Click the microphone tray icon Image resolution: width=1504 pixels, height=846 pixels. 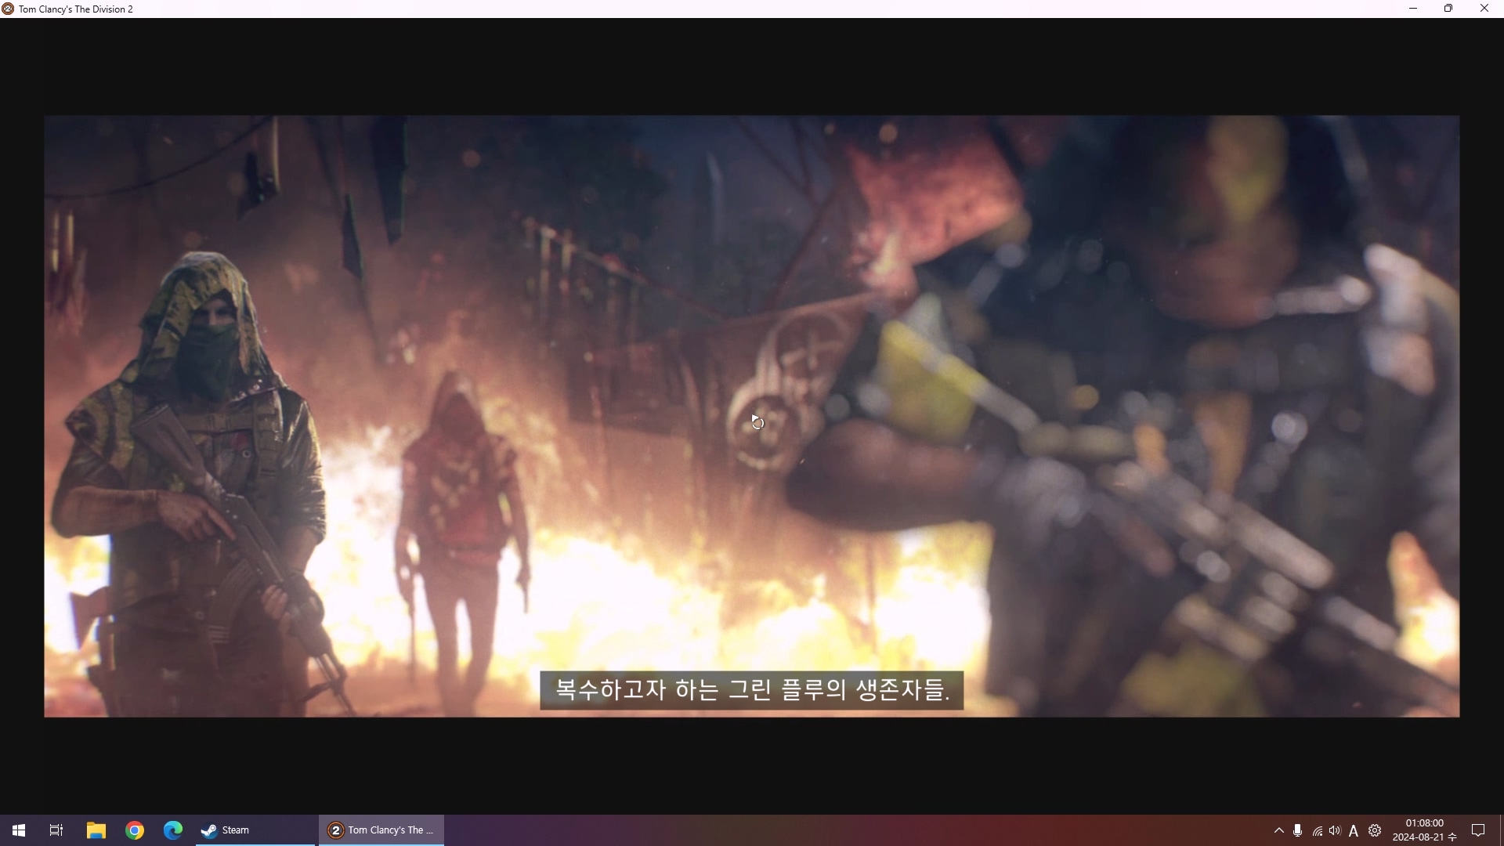(x=1298, y=830)
